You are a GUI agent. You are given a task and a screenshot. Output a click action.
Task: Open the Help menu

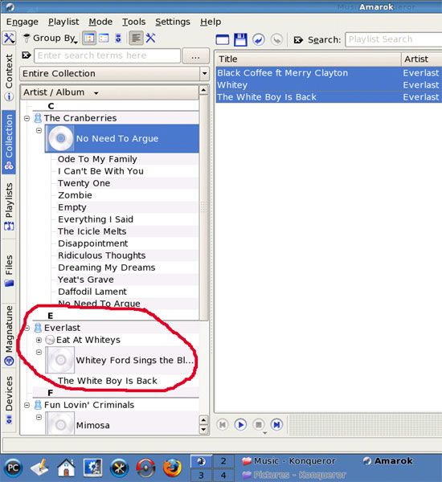point(211,22)
